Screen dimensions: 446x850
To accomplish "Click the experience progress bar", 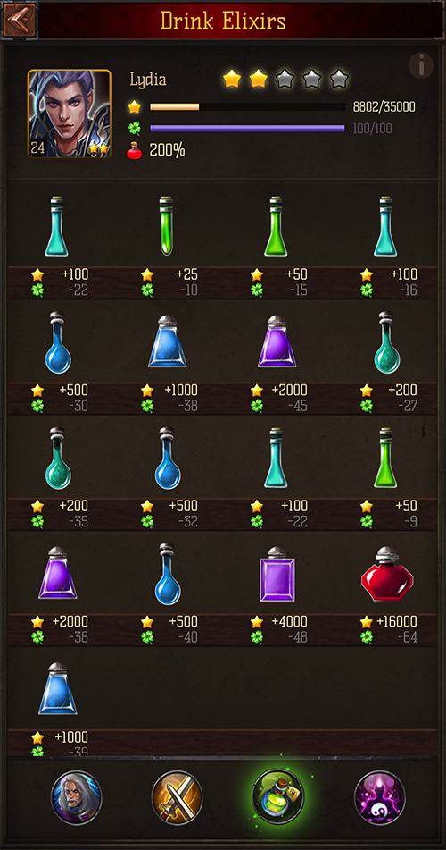I will 247,106.
